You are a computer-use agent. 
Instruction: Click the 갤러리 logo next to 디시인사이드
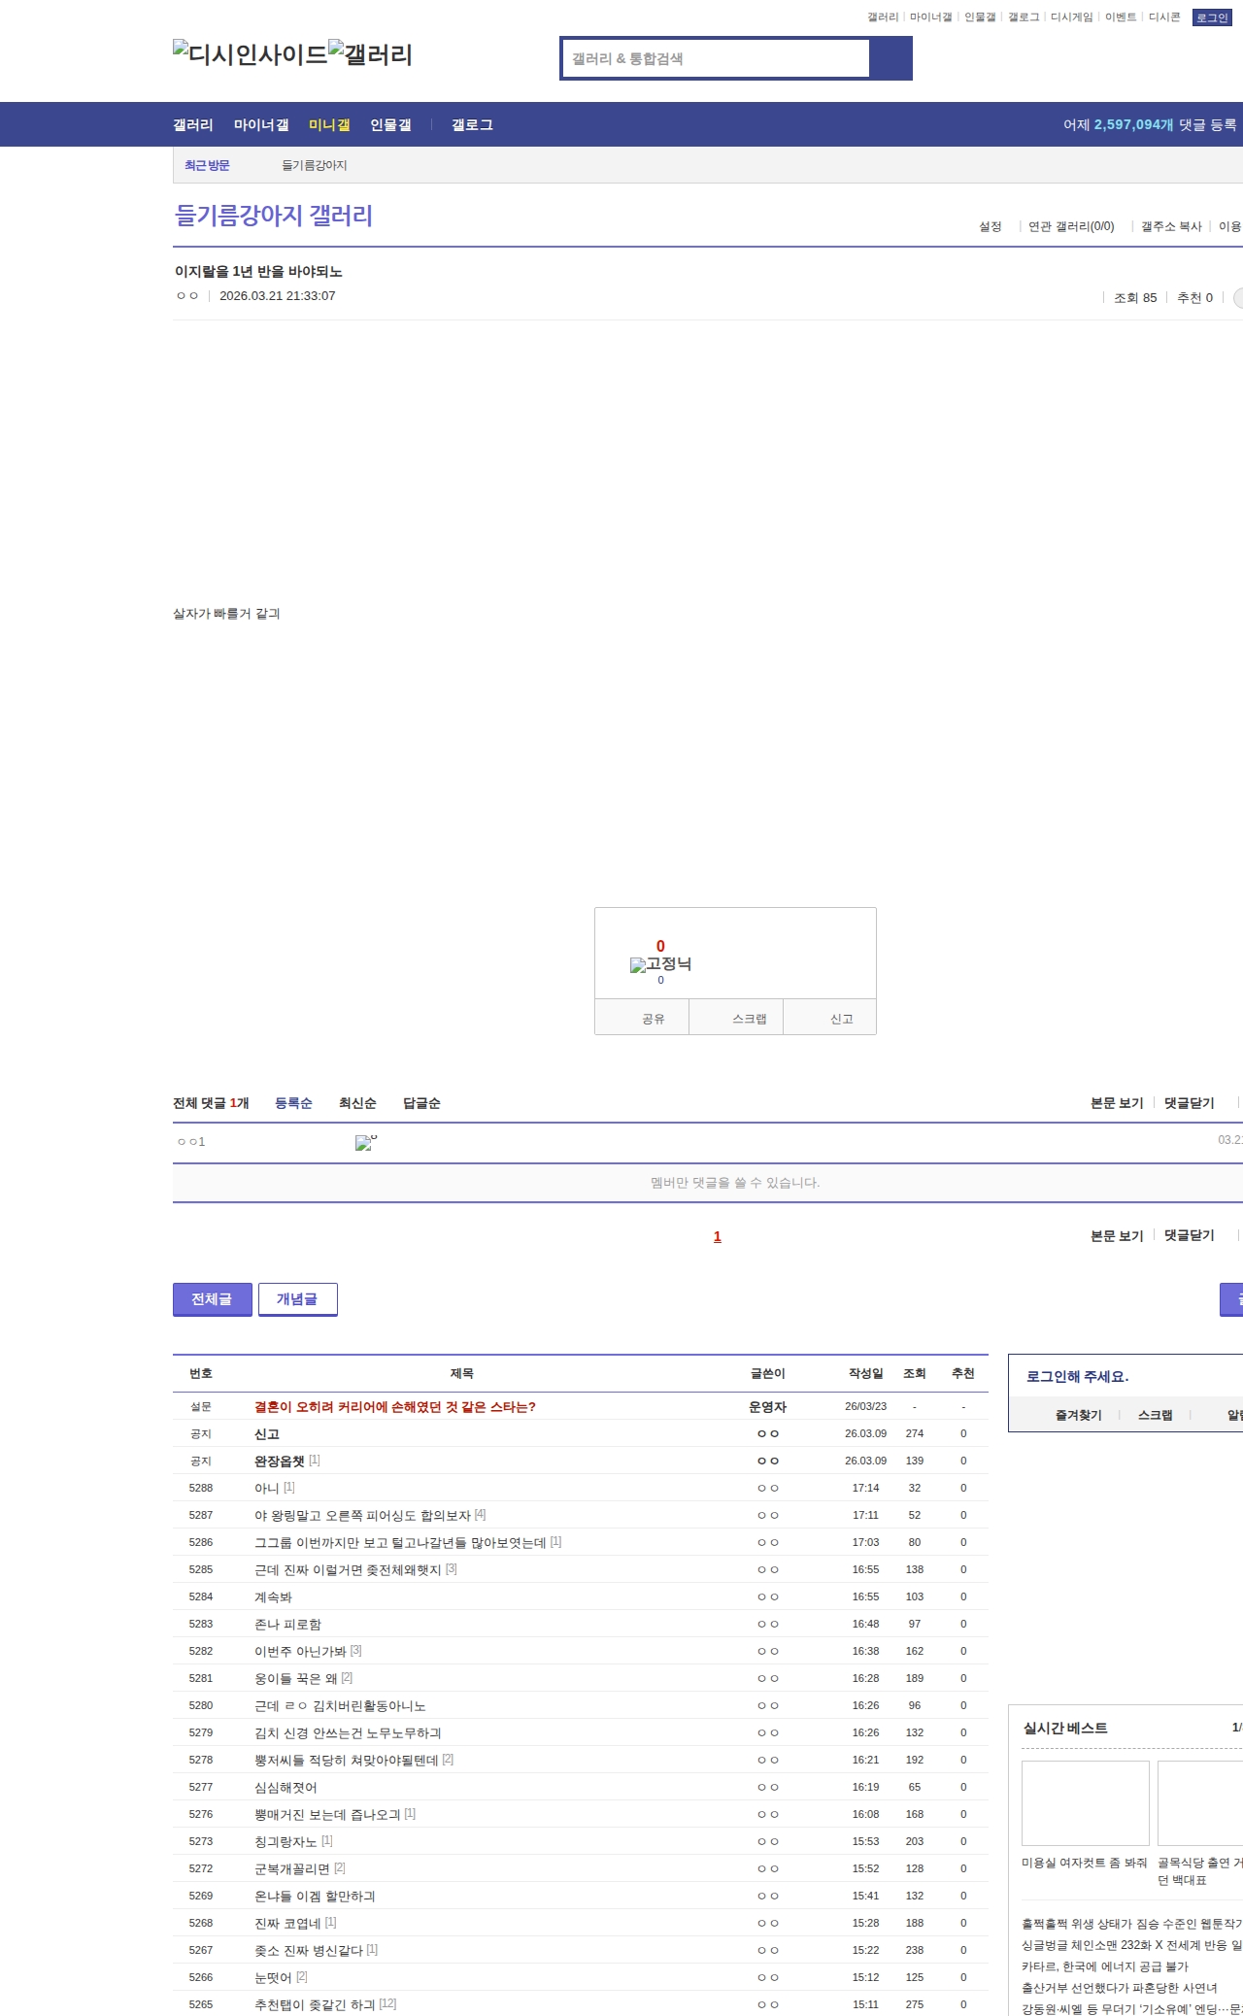(370, 54)
